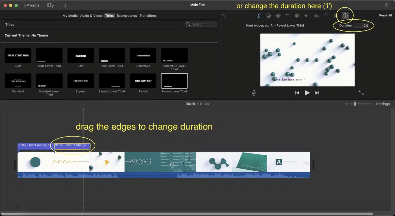The image size is (395, 216).
Task: Open the Color Balance tool
Action: pyautogui.click(x=268, y=16)
